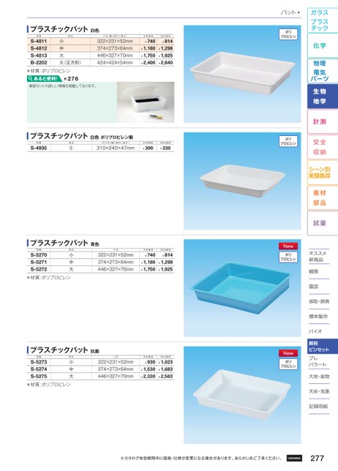Open the 化学 index tab
This screenshot has width=338, height=471.
pos(323,45)
